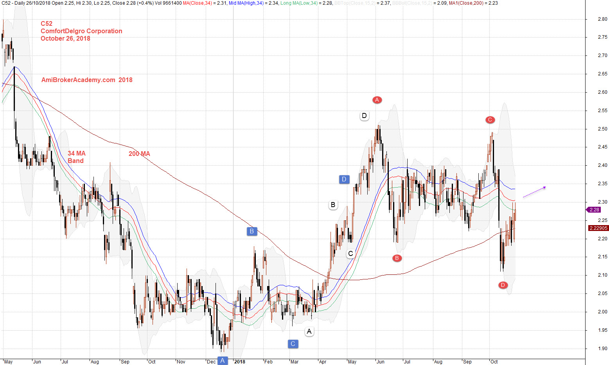Click the dark red 2.22905 price tag

coord(598,228)
